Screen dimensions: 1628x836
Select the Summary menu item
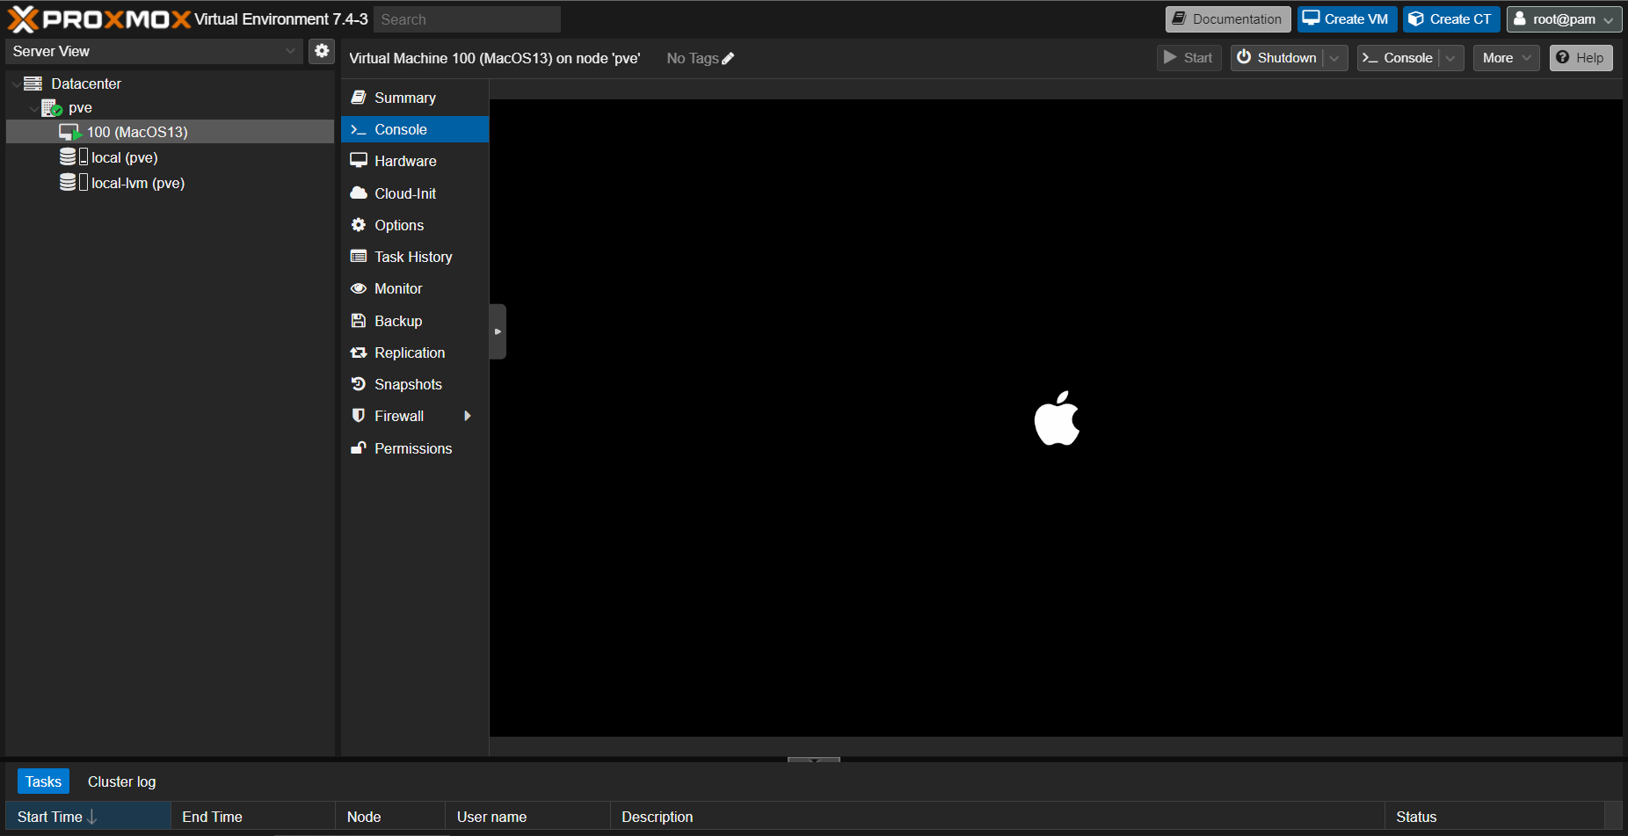coord(404,98)
